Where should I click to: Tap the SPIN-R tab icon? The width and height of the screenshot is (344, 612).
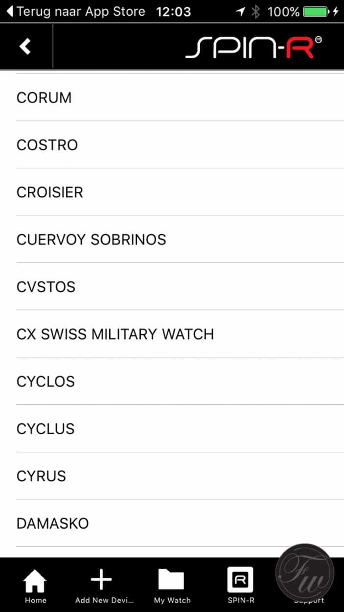click(240, 580)
